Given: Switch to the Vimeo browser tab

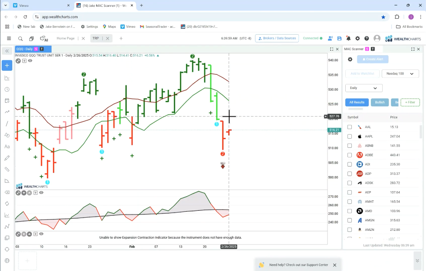Looking at the screenshot, I should pyautogui.click(x=42, y=5).
